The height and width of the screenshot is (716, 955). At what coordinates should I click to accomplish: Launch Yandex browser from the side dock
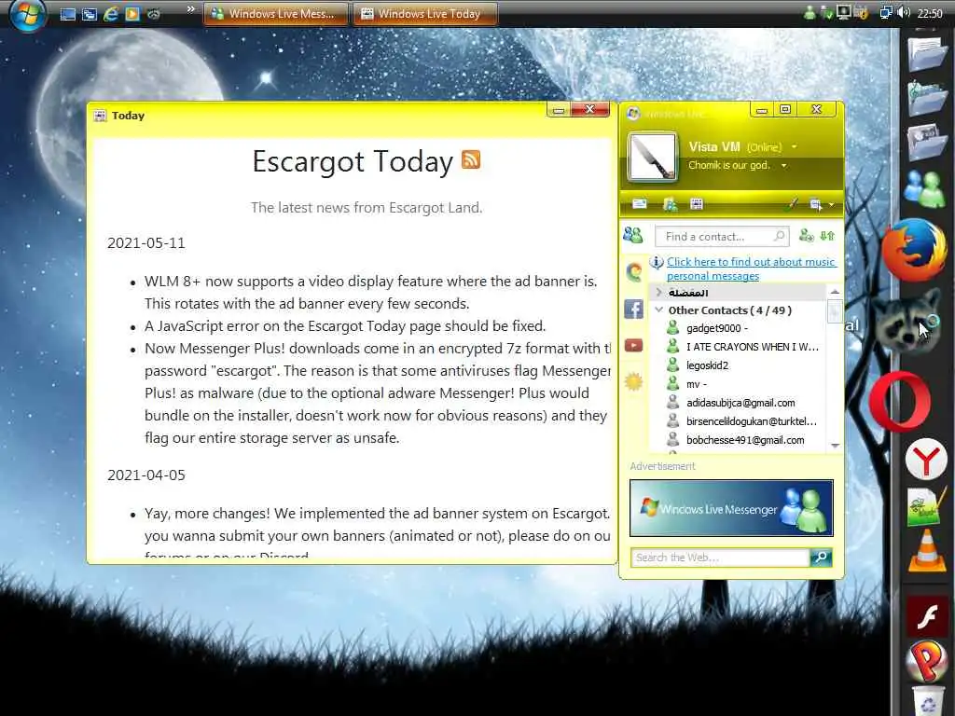[926, 460]
